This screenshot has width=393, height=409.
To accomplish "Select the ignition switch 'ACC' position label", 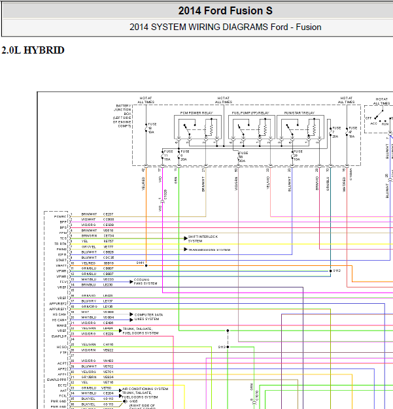I will click(373, 123).
